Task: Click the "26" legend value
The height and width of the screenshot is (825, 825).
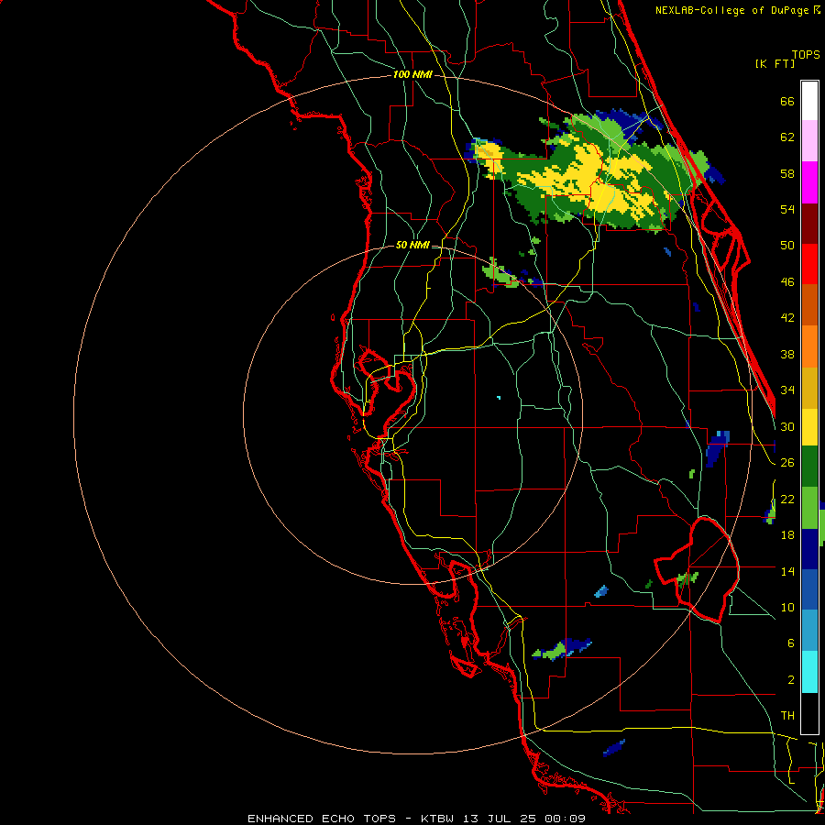Action: click(787, 463)
